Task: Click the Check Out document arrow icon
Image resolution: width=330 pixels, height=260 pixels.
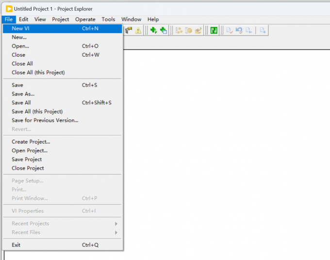Action: (248, 30)
